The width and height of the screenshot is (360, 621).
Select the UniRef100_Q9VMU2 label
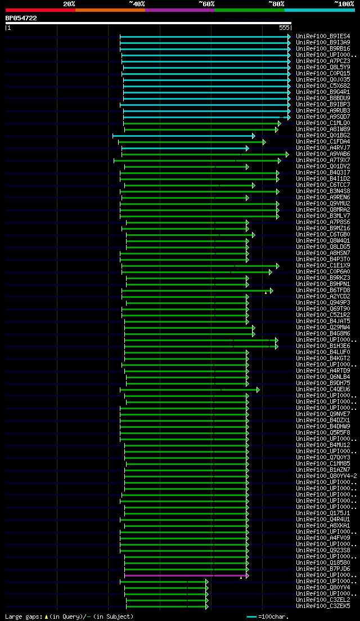[x=323, y=203]
